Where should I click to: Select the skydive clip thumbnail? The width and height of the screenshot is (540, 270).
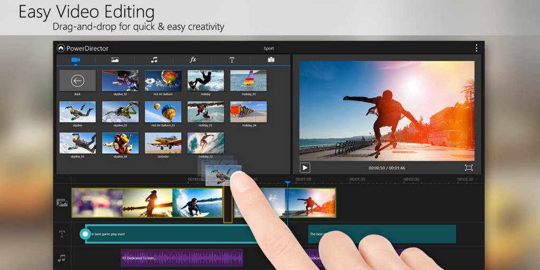click(x=78, y=112)
